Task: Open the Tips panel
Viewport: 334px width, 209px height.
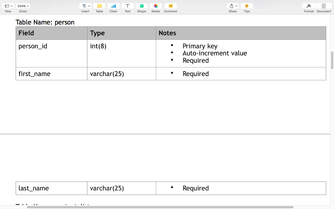Action: click(x=247, y=7)
